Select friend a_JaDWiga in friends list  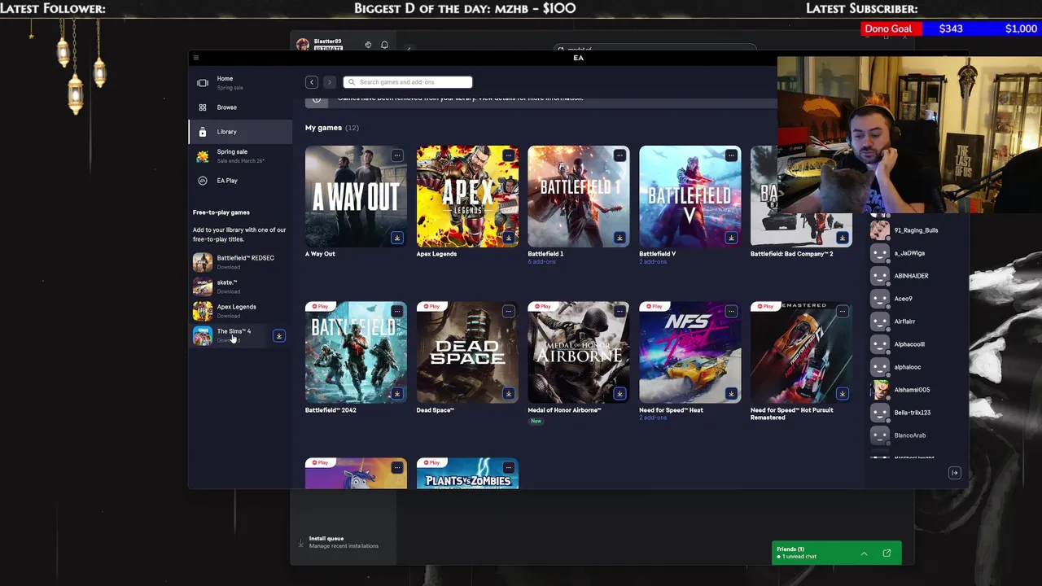pos(916,253)
